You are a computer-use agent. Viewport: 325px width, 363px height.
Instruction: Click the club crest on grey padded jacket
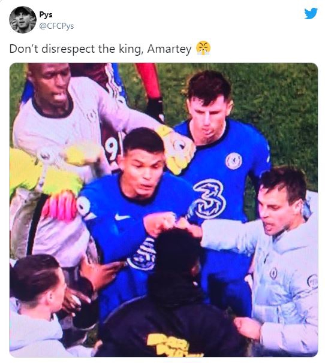point(273,273)
